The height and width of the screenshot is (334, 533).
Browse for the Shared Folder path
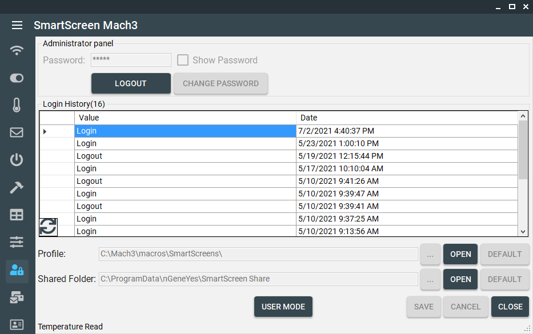[x=430, y=279]
